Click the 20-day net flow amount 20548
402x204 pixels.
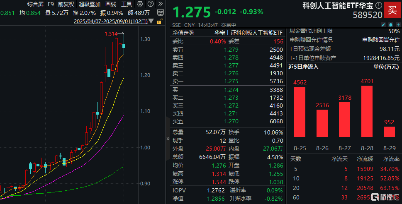[x=365, y=188]
